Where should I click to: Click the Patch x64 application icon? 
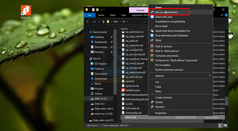pos(123,117)
